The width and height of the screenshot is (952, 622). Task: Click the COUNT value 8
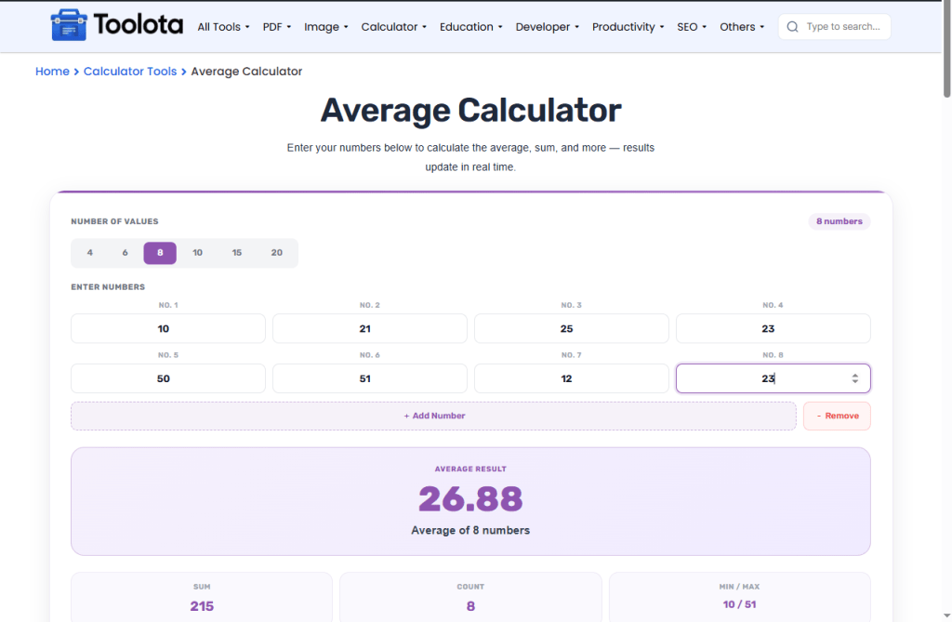tap(470, 605)
